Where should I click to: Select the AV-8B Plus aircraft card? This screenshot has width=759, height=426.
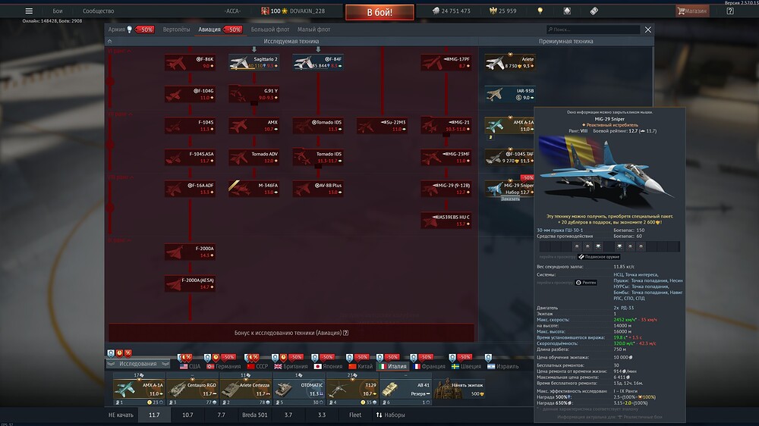click(318, 189)
